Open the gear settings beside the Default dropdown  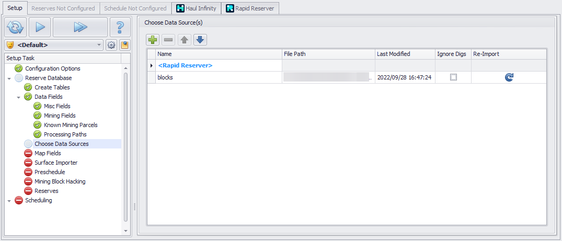pos(111,45)
